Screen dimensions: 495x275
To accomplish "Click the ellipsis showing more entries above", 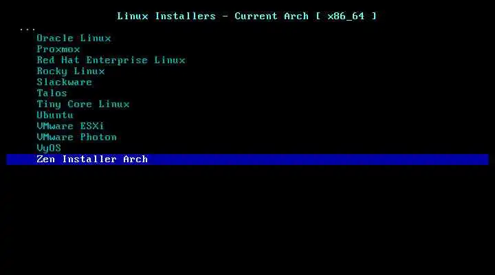I will [27, 30].
